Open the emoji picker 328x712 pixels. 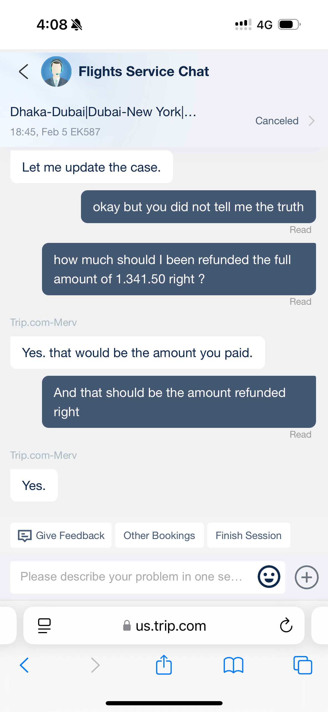click(x=269, y=577)
